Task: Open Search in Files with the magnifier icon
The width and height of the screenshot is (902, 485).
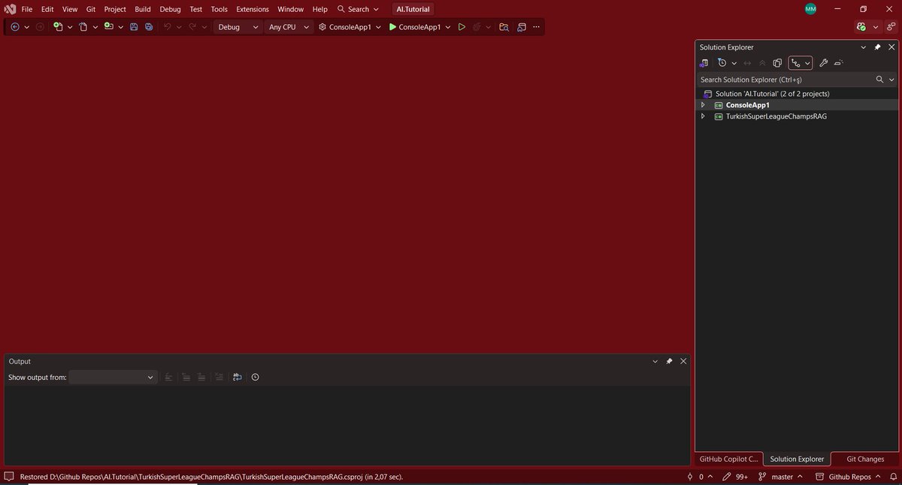Action: coord(504,27)
